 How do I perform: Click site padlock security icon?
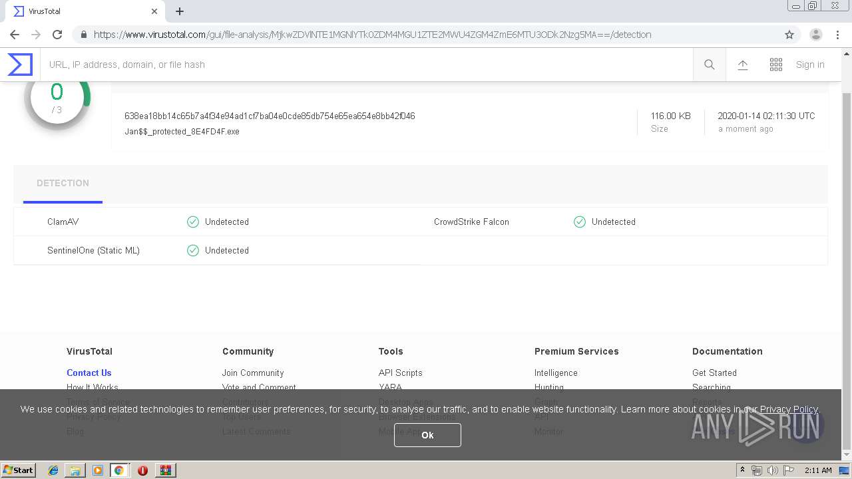pos(83,35)
